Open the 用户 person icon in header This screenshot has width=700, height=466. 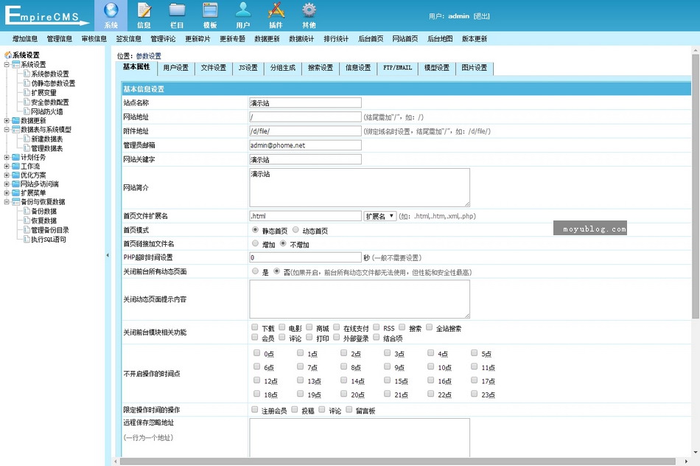pos(243,10)
